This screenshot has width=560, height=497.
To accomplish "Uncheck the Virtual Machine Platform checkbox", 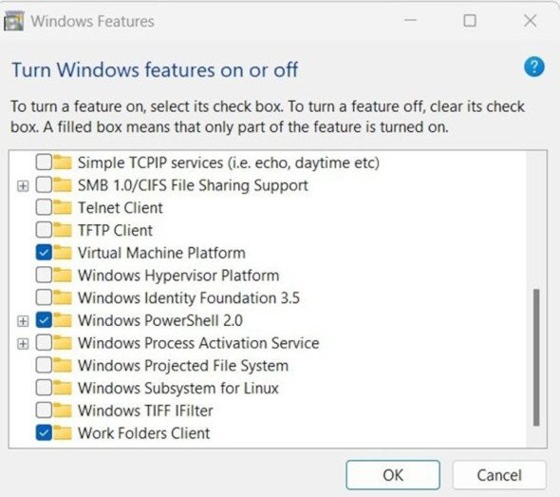I will (44, 253).
